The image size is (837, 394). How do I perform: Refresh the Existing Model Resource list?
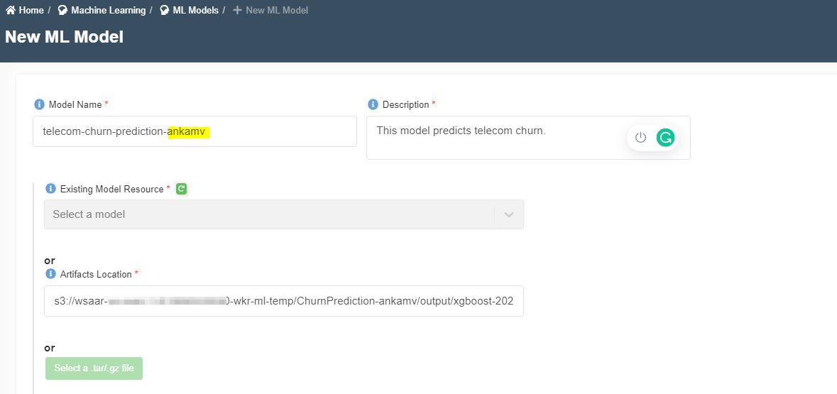point(182,188)
